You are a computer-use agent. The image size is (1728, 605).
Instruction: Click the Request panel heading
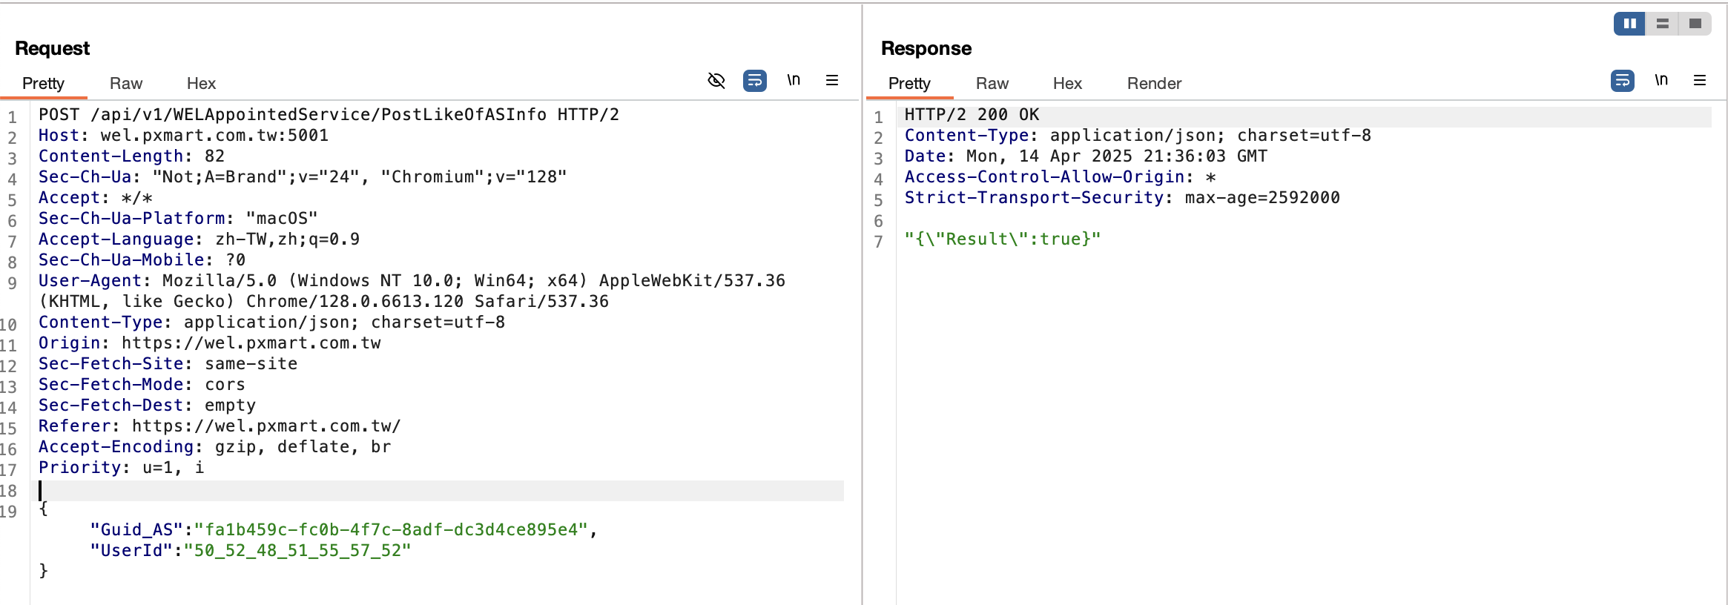tap(52, 48)
